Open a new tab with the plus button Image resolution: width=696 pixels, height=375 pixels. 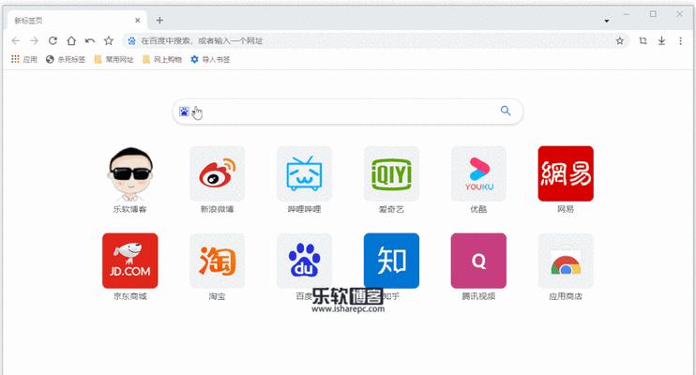[x=159, y=21]
